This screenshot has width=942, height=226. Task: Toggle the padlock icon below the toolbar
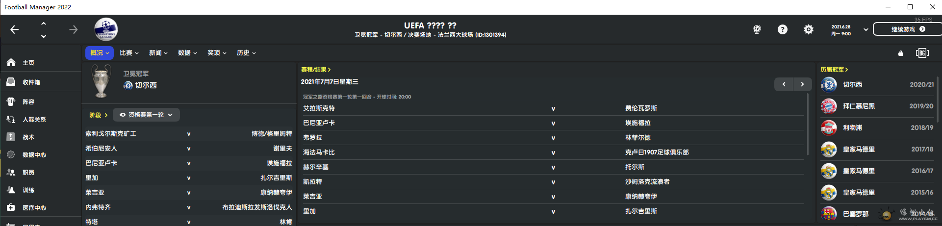(901, 53)
